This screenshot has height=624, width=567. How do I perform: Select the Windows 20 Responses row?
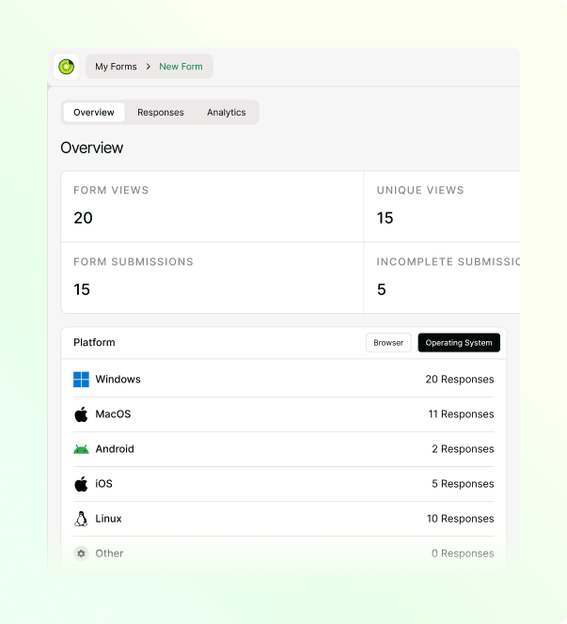pyautogui.click(x=284, y=380)
